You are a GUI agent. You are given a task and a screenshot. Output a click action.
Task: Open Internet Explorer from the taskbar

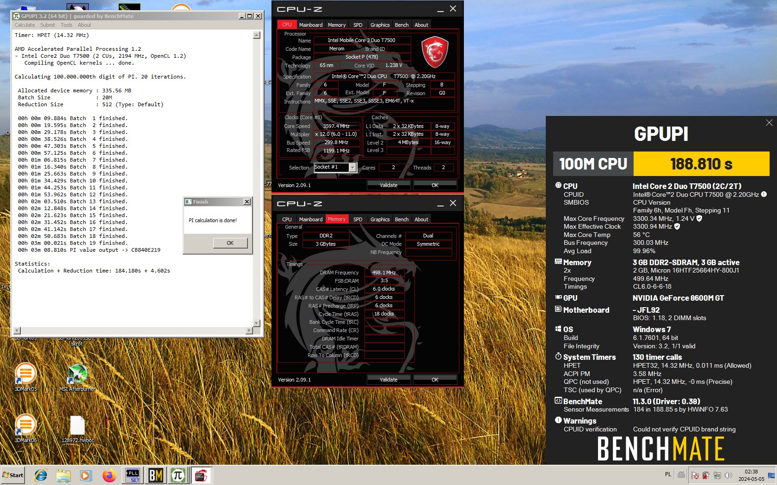(x=41, y=475)
